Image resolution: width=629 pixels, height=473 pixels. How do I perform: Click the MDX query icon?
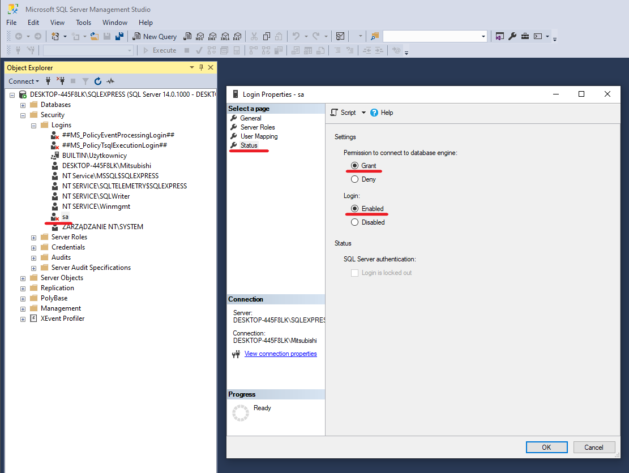200,36
